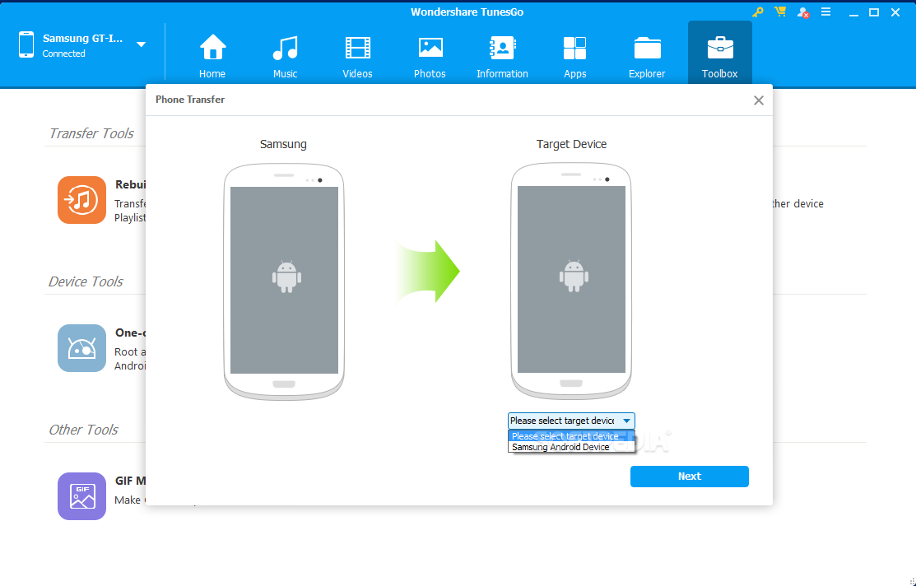The height and width of the screenshot is (586, 916).
Task: Click the purple GIF Maker icon
Action: click(81, 496)
